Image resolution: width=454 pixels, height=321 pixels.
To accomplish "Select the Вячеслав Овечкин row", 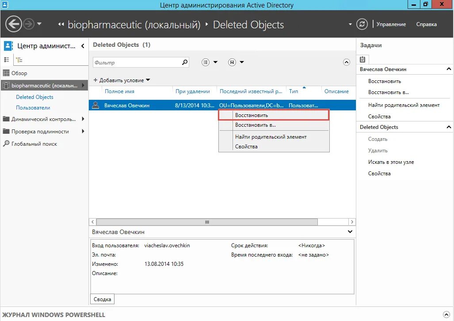I will click(222, 105).
